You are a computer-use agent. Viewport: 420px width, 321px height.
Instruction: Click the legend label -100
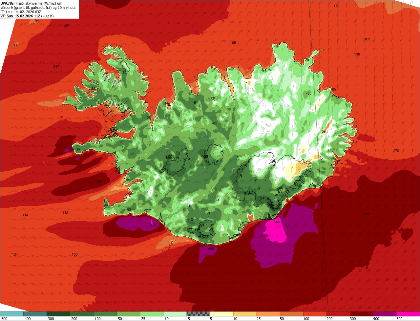pyautogui.click(x=96, y=319)
